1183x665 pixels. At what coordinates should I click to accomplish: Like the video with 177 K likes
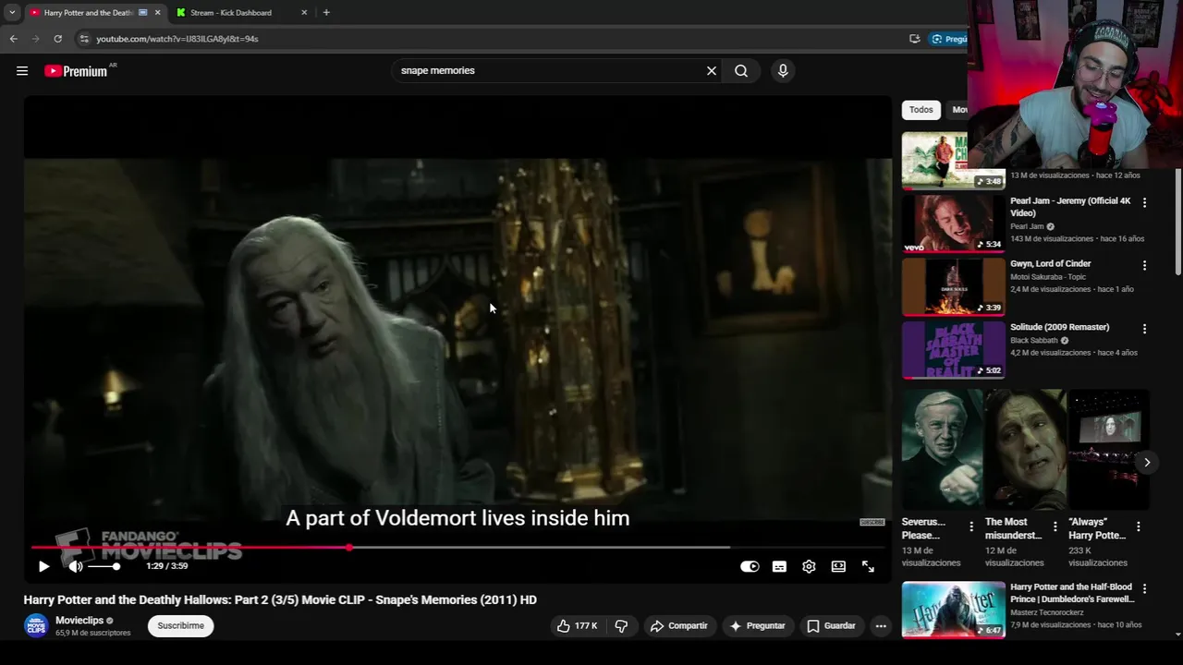577,626
